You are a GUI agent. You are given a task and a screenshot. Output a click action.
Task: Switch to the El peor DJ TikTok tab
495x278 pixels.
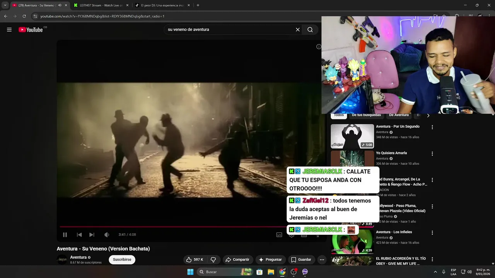[x=162, y=5]
